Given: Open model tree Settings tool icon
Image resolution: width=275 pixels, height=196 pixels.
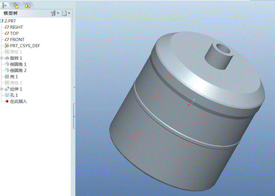Looking at the screenshot, I should (53, 13).
